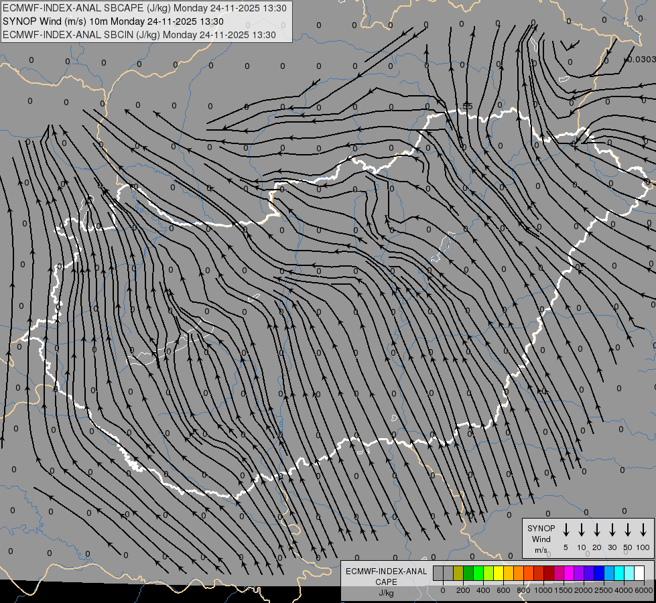Click the 0.0303 value on the map
The image size is (656, 603).
(x=641, y=60)
